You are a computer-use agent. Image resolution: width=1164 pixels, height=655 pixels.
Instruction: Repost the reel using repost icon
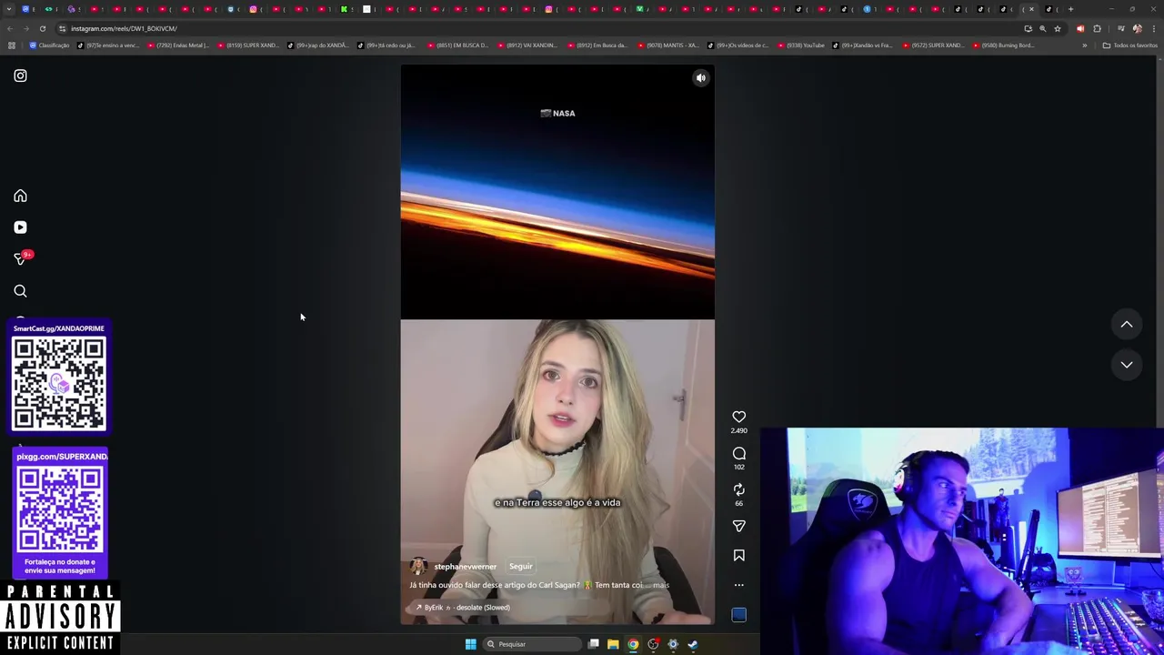click(x=739, y=489)
